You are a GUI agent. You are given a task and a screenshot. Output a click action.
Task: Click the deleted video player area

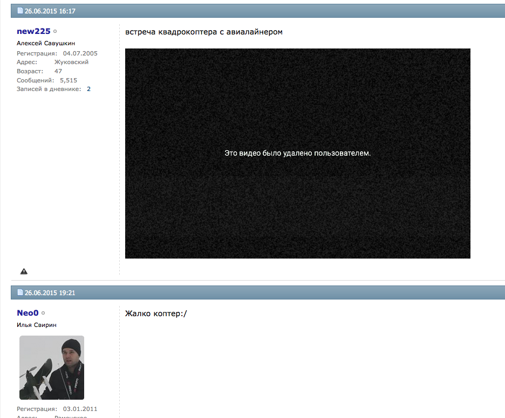(x=297, y=205)
